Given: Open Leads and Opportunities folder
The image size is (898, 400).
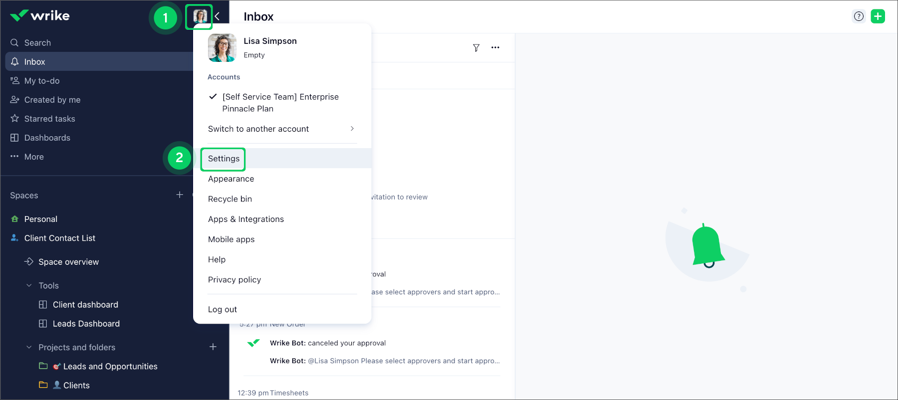Looking at the screenshot, I should point(110,367).
